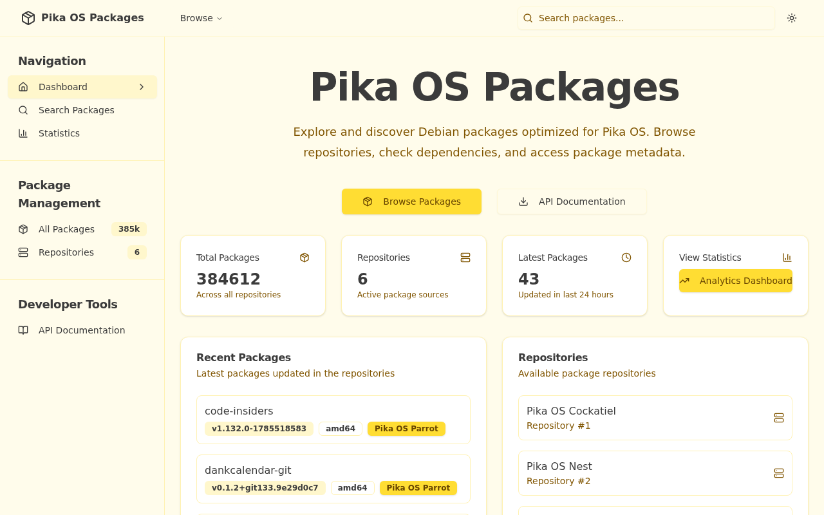Click the Dashboard home icon in sidebar
The width and height of the screenshot is (824, 515).
point(23,87)
